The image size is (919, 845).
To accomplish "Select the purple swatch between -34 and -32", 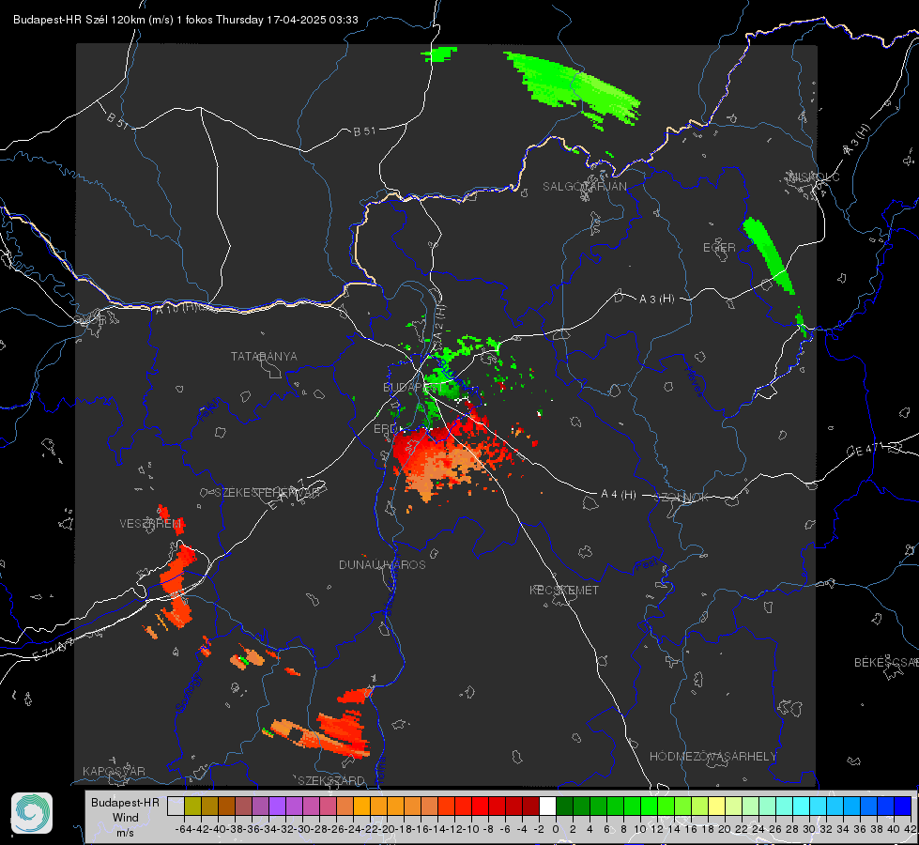I will coord(277,806).
